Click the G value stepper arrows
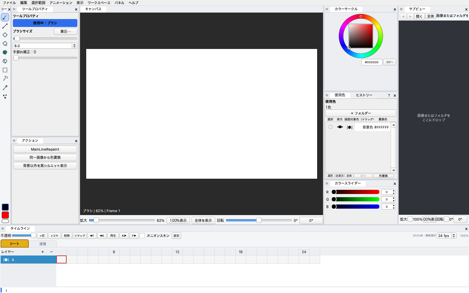The height and width of the screenshot is (293, 469). click(x=394, y=199)
